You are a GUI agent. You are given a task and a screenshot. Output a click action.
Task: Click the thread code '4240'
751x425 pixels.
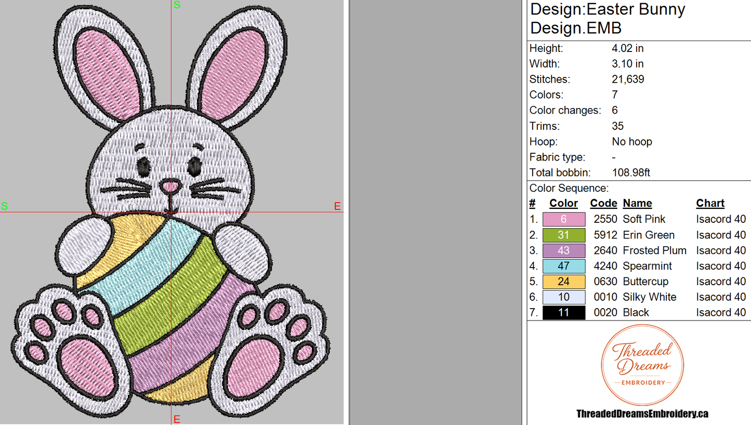(605, 266)
